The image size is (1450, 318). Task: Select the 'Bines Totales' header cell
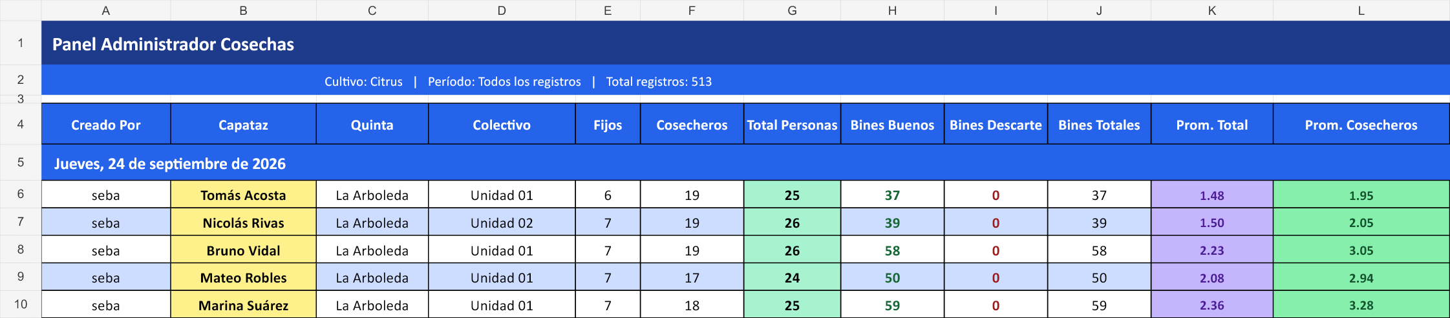1100,124
